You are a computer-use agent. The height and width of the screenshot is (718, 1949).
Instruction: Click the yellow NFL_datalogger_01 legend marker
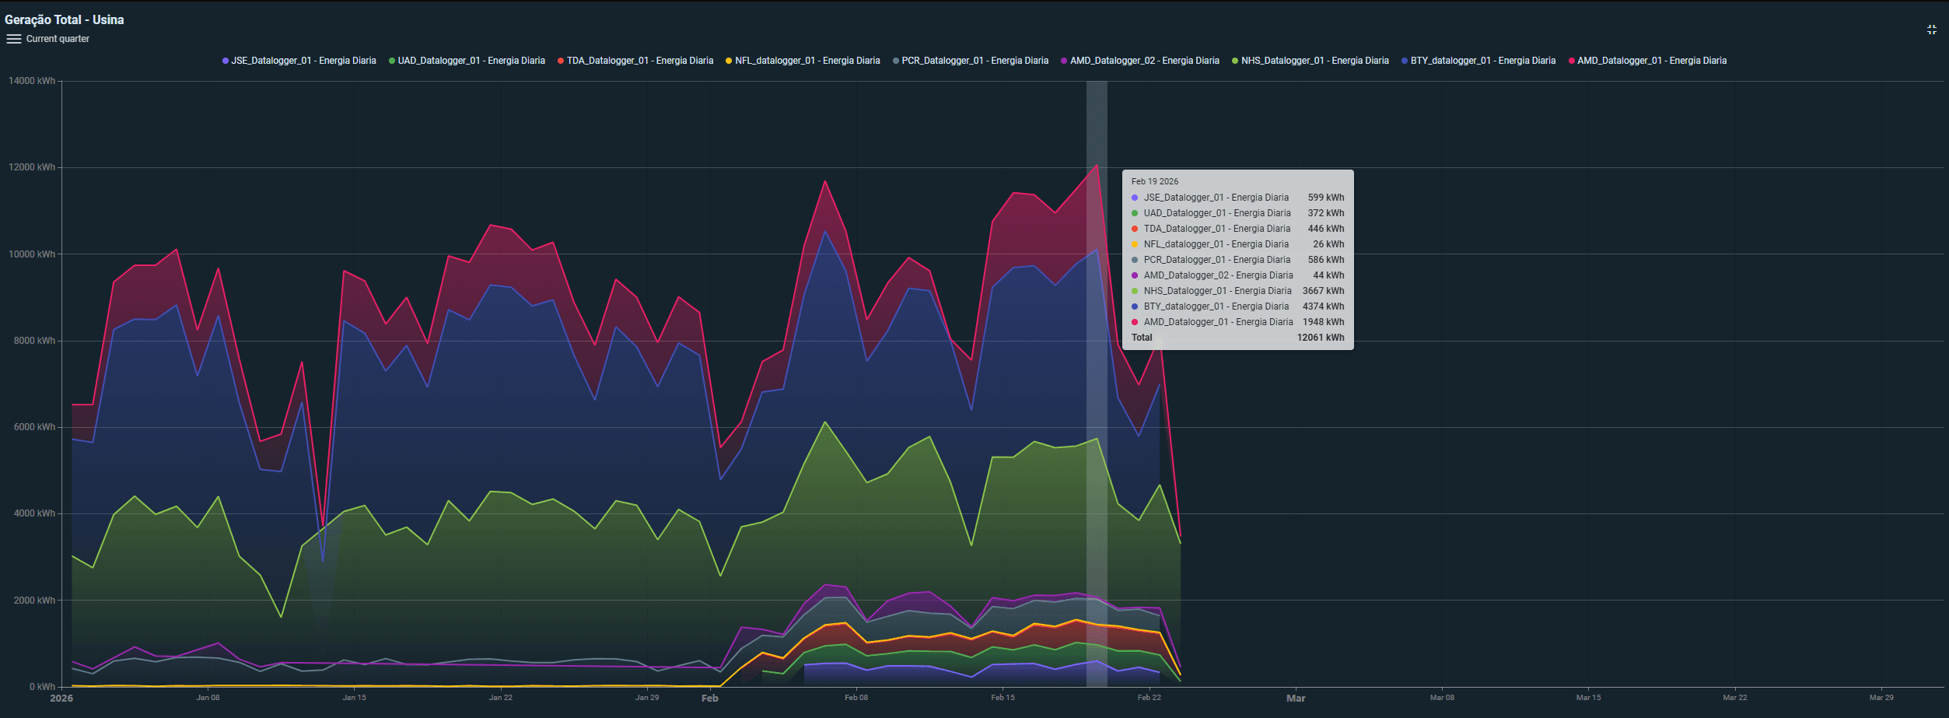(x=729, y=61)
